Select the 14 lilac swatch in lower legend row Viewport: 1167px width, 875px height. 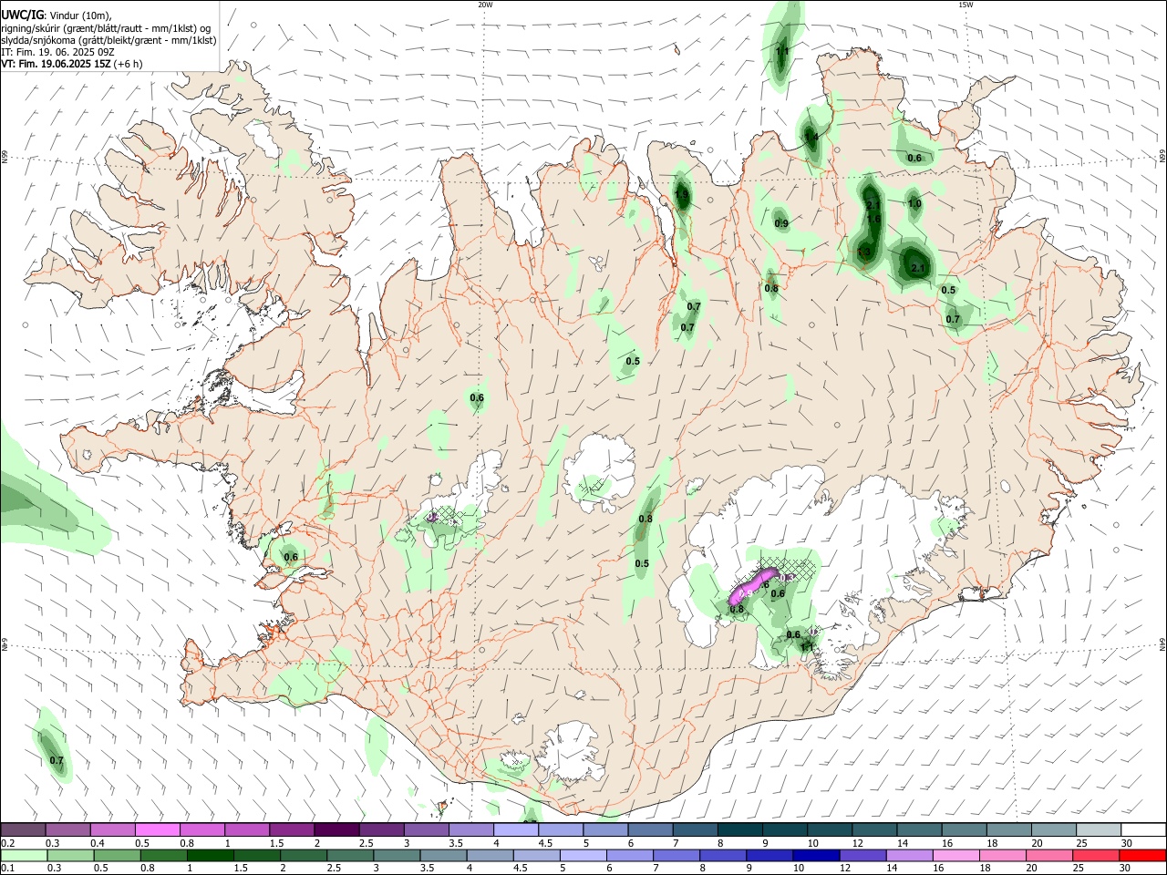tap(907, 855)
